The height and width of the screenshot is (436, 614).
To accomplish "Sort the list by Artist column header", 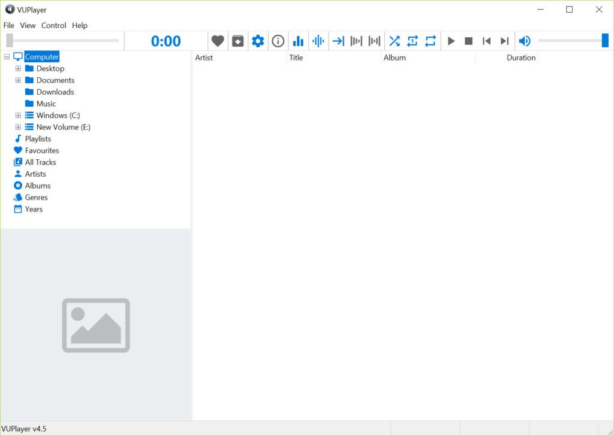I will pyautogui.click(x=204, y=58).
